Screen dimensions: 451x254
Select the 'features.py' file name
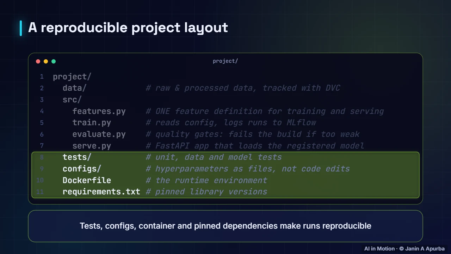tap(99, 111)
